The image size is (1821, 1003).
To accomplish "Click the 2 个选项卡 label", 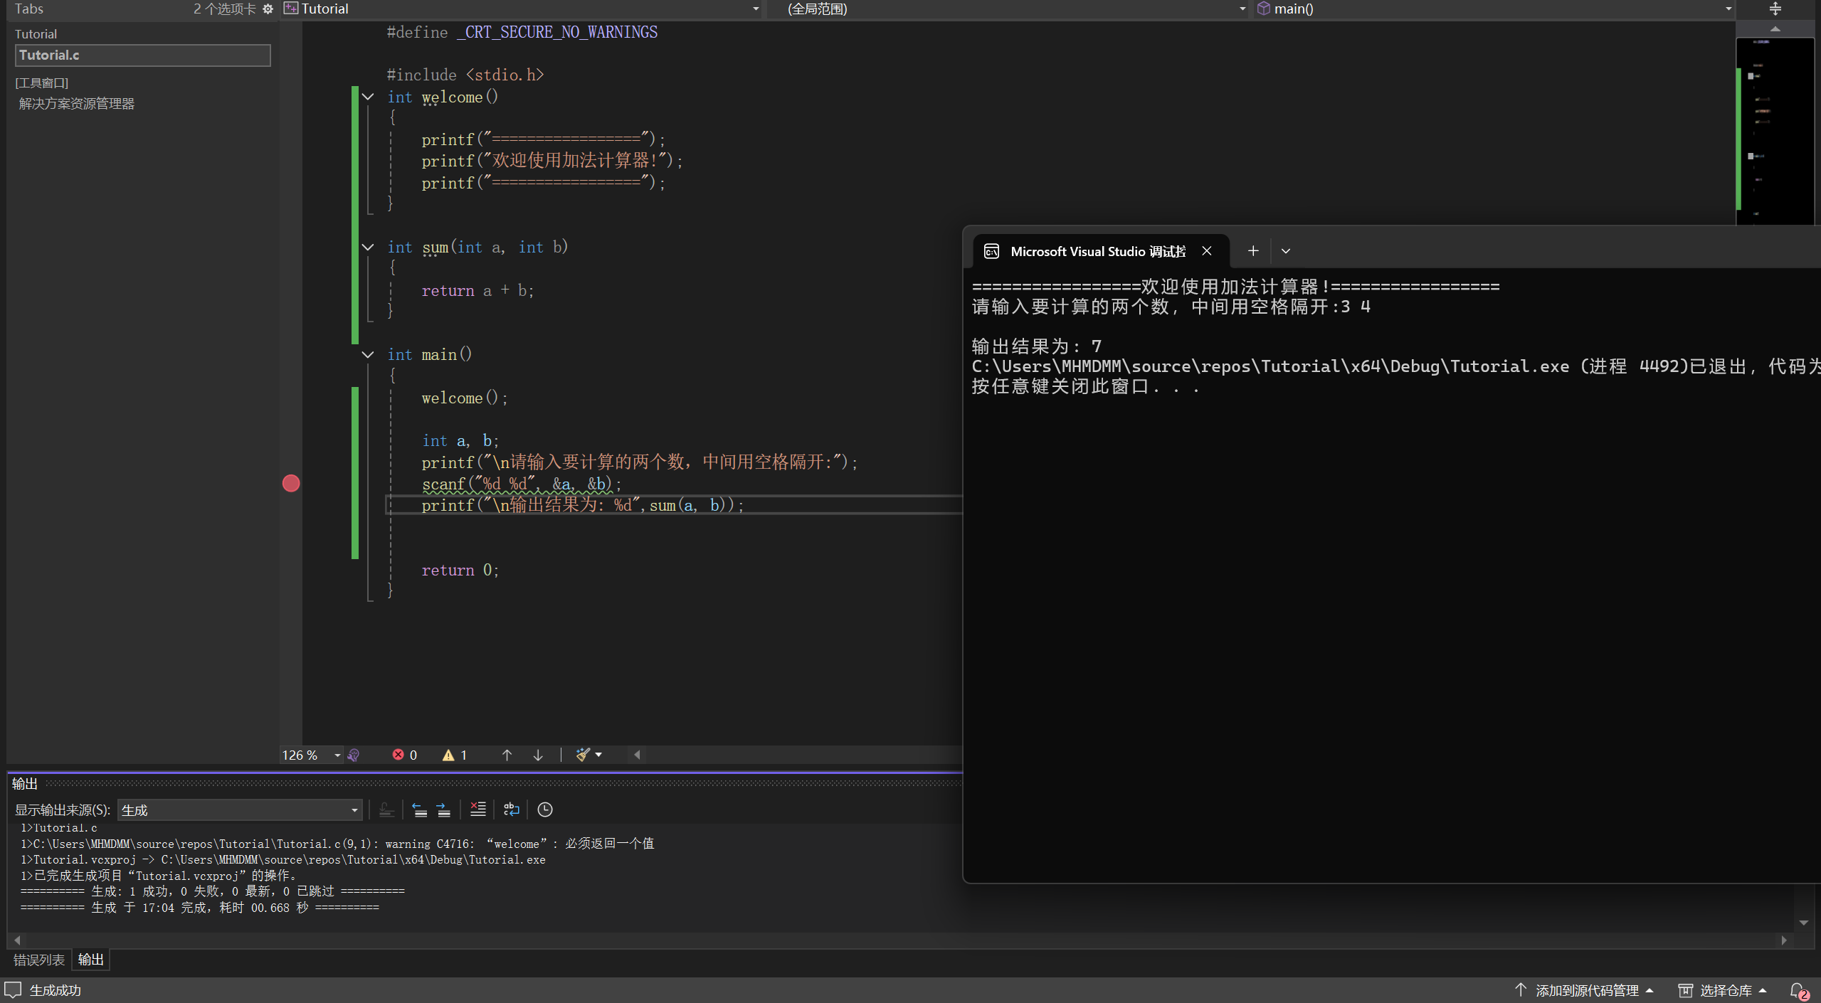I will point(224,9).
